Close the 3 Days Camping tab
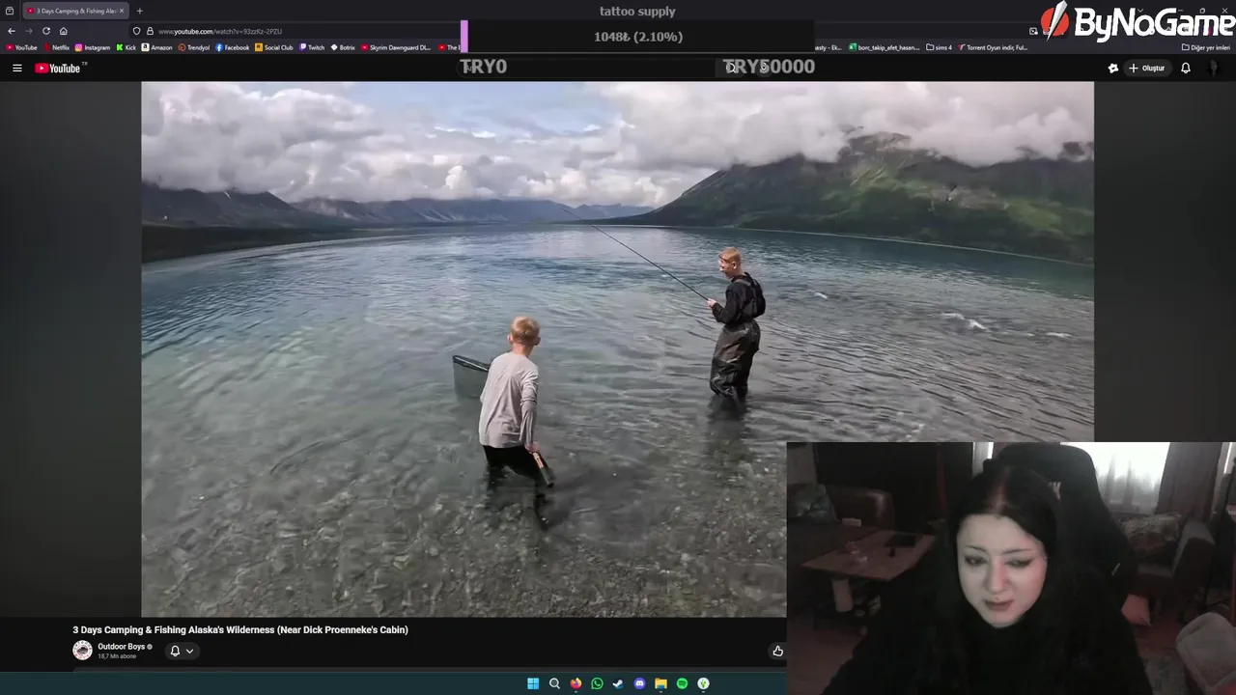The width and height of the screenshot is (1236, 695). click(x=122, y=11)
